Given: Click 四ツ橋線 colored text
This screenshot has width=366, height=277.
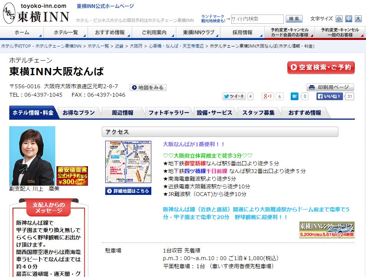Looking at the screenshot, I should 195,171.
